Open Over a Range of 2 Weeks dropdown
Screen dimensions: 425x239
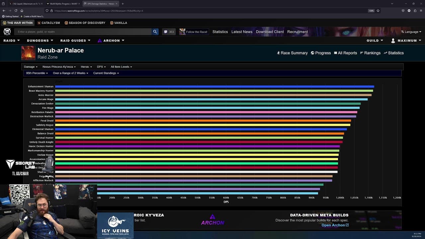coord(70,73)
